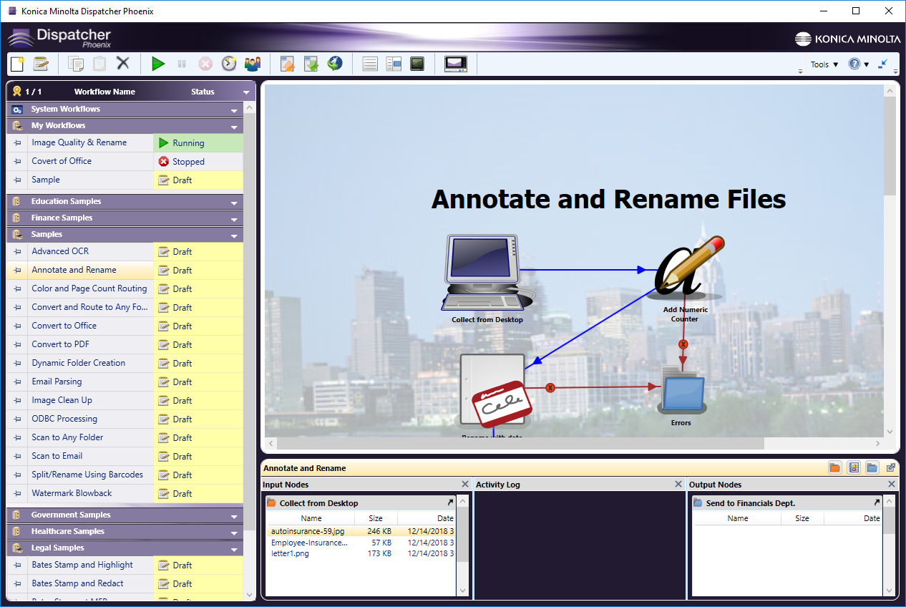Viewport: 906px width, 607px height.
Task: Click the Pause workflow toolbar icon
Action: [182, 64]
